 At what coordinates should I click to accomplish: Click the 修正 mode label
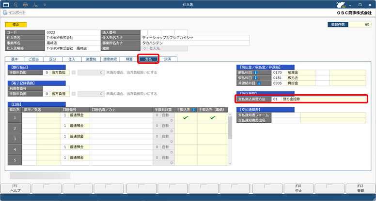tap(16, 24)
